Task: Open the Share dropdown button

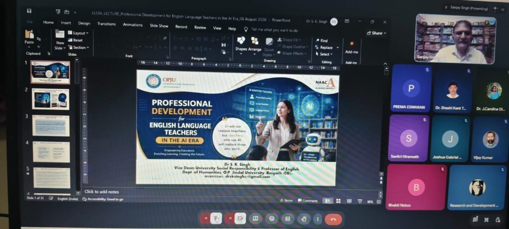Action: click(x=377, y=33)
